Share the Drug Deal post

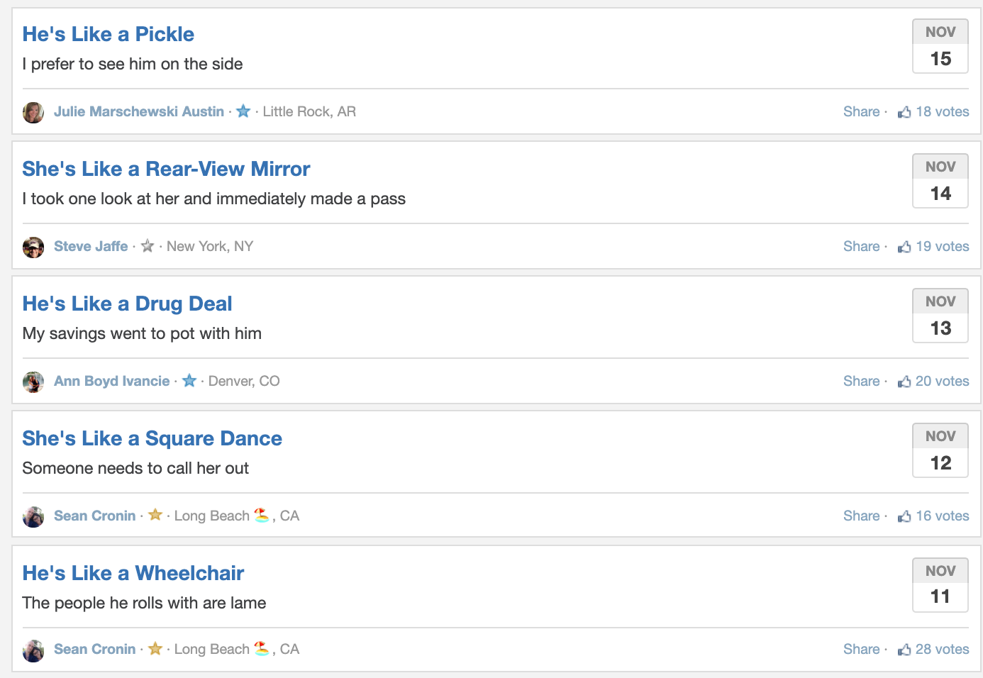tap(861, 381)
